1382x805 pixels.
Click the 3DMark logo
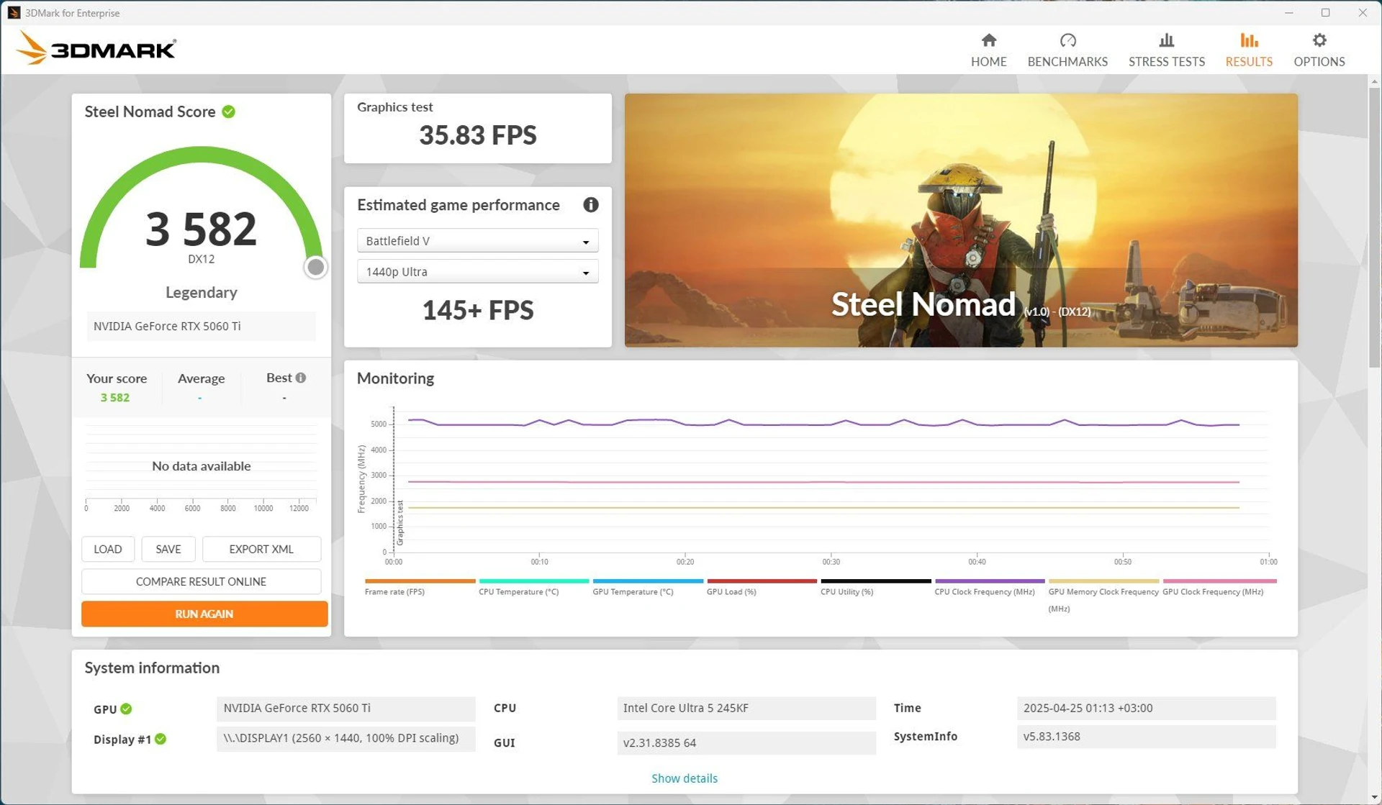96,48
